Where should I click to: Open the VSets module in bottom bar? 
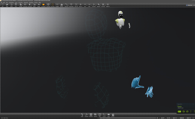pyautogui.click(x=108, y=115)
